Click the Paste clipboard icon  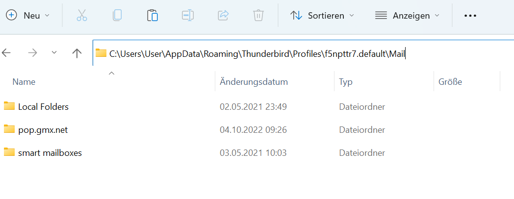point(152,16)
